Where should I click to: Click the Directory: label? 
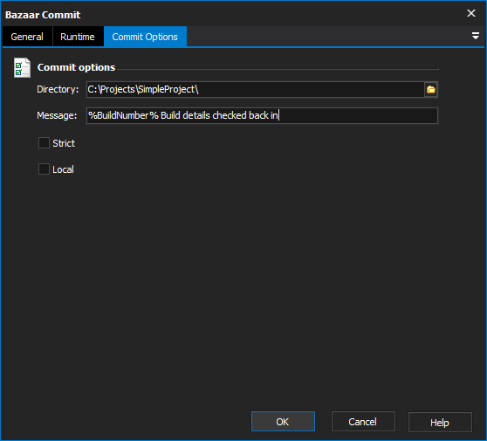[x=58, y=89]
